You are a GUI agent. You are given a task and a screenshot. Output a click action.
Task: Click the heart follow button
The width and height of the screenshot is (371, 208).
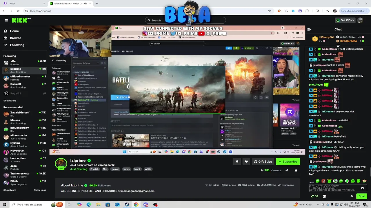246,161
